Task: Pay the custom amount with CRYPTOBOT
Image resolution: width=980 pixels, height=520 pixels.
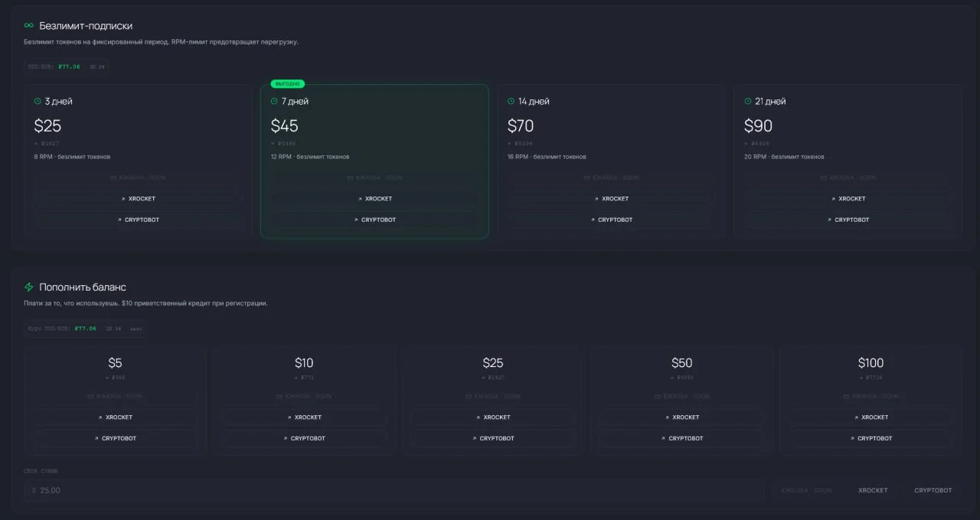Action: [933, 490]
